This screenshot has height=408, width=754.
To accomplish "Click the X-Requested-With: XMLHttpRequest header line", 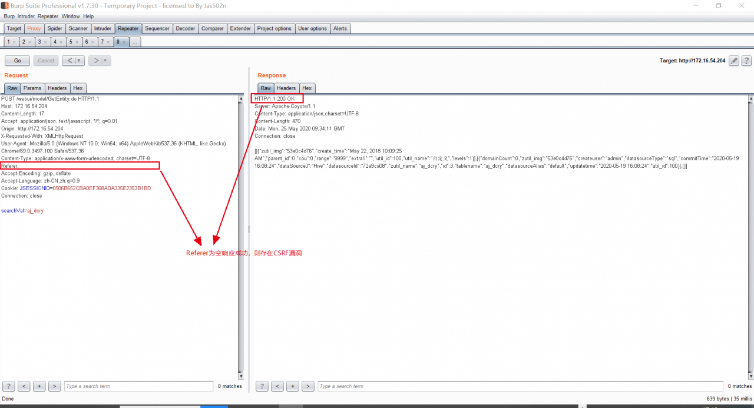I will (x=42, y=136).
